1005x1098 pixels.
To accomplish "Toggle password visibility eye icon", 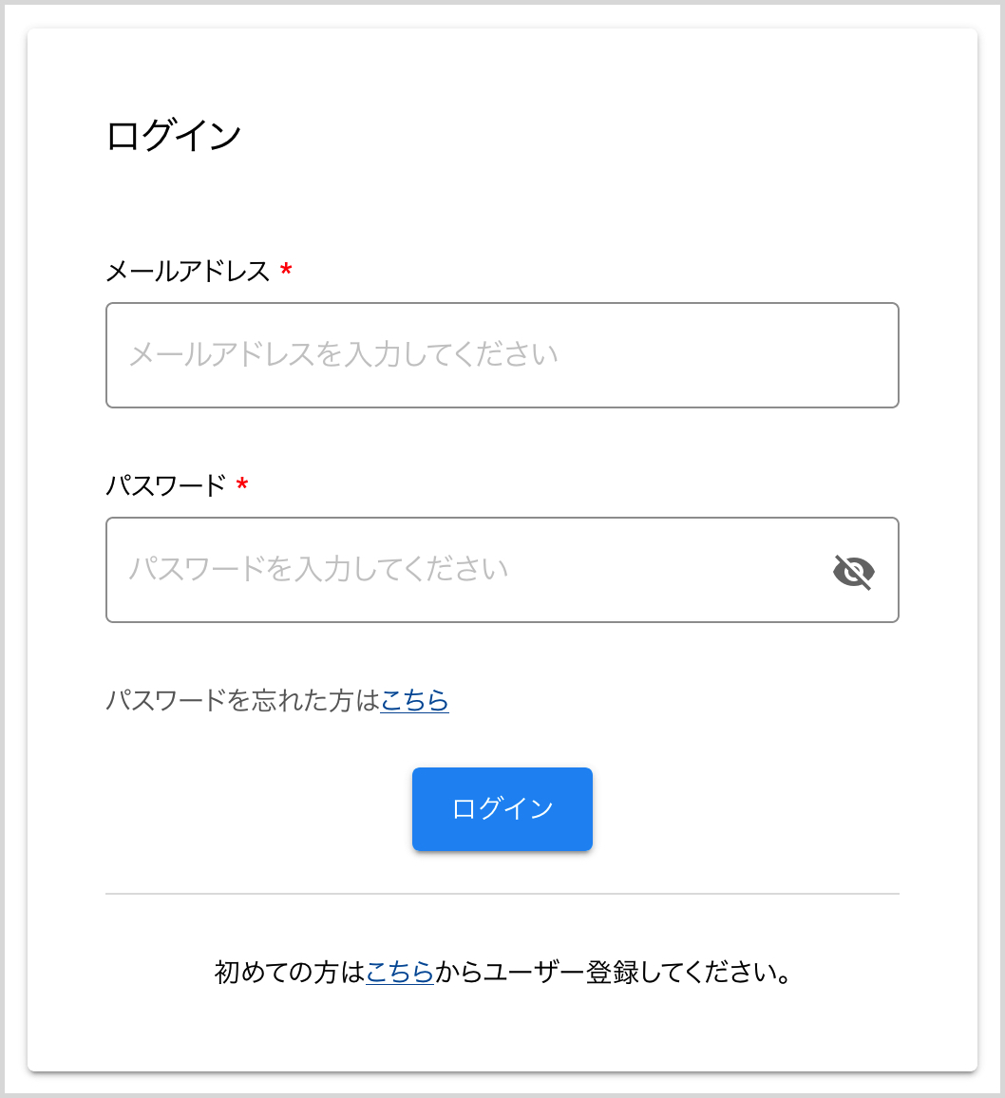I will [x=853, y=572].
